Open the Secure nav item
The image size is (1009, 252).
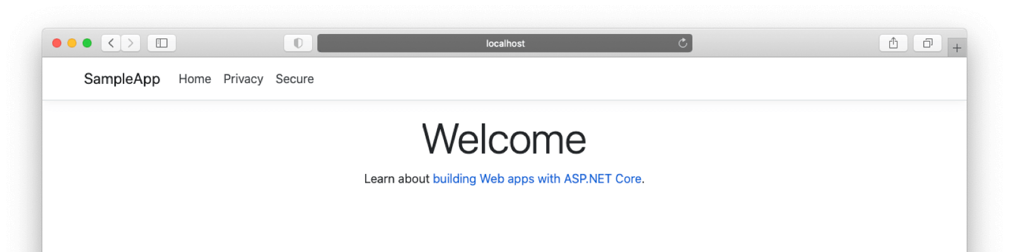pos(295,79)
